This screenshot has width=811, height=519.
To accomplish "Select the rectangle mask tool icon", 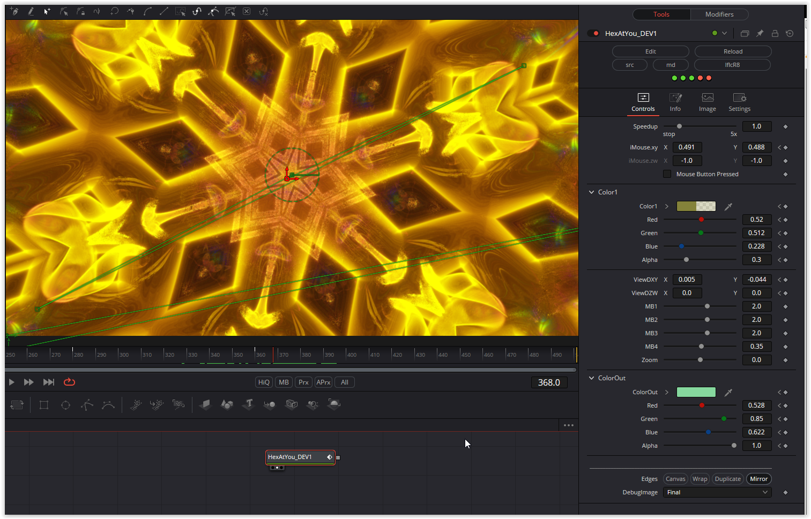I will [x=44, y=405].
